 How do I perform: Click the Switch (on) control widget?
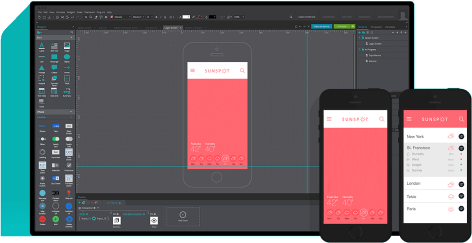pos(55,139)
